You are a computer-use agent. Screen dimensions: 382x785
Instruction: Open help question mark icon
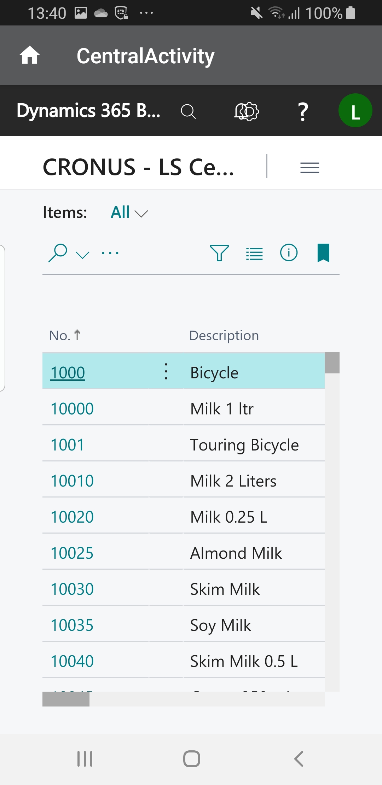point(303,111)
